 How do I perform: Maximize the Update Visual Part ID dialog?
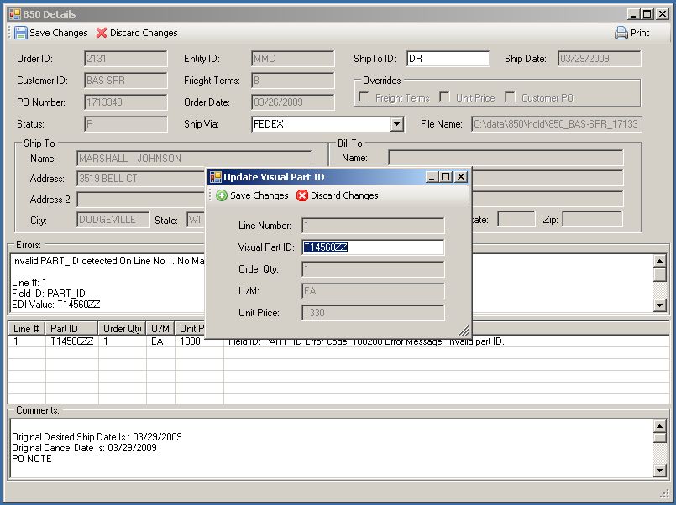pyautogui.click(x=446, y=177)
